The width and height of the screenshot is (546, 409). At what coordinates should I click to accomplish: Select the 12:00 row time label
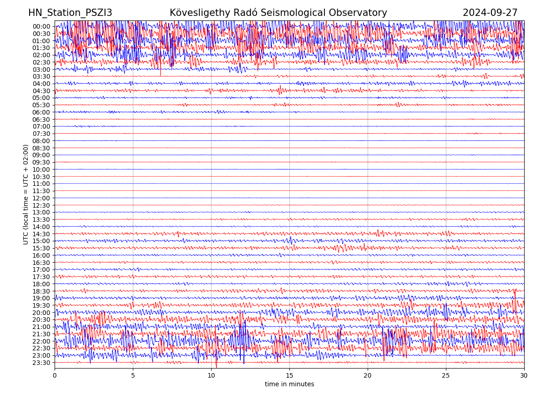[x=41, y=198]
